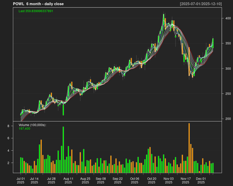The width and height of the screenshot is (233, 186).
Task: Click the POWL 6 month daily close title
Action: click(x=38, y=4)
